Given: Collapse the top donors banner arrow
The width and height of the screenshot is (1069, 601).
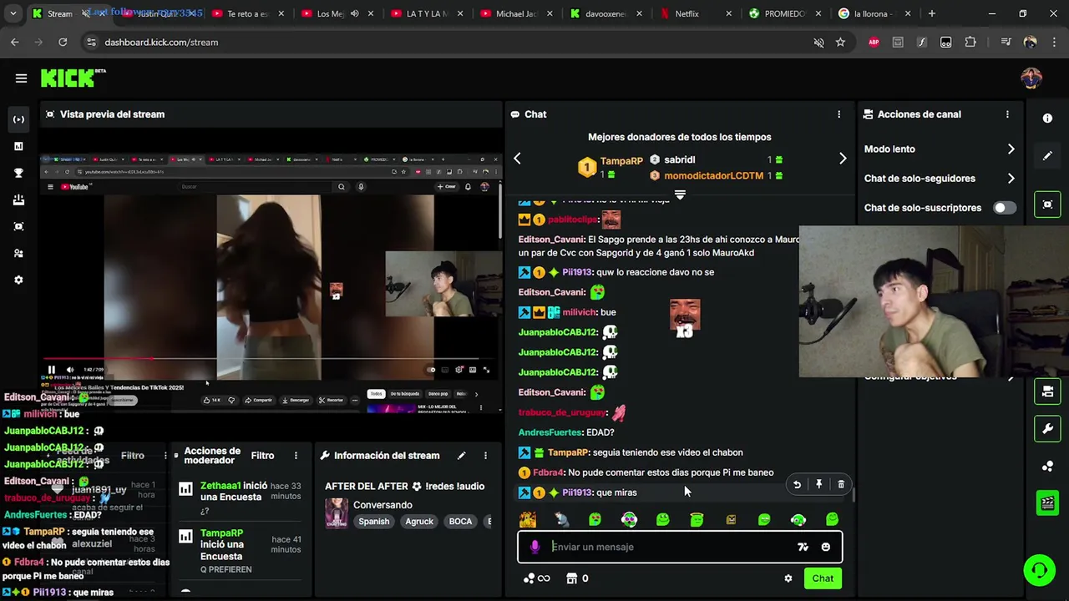Looking at the screenshot, I should pos(680,195).
